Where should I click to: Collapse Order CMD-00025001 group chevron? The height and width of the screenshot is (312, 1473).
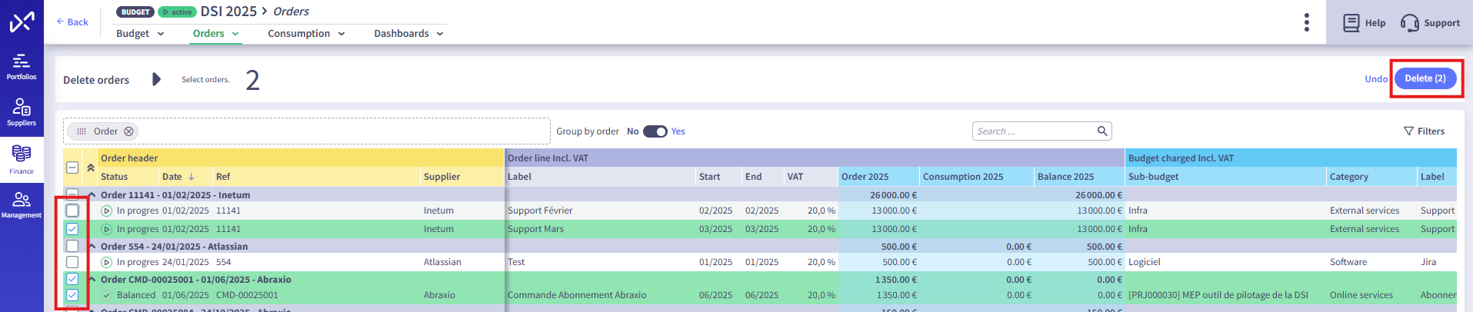tap(92, 280)
